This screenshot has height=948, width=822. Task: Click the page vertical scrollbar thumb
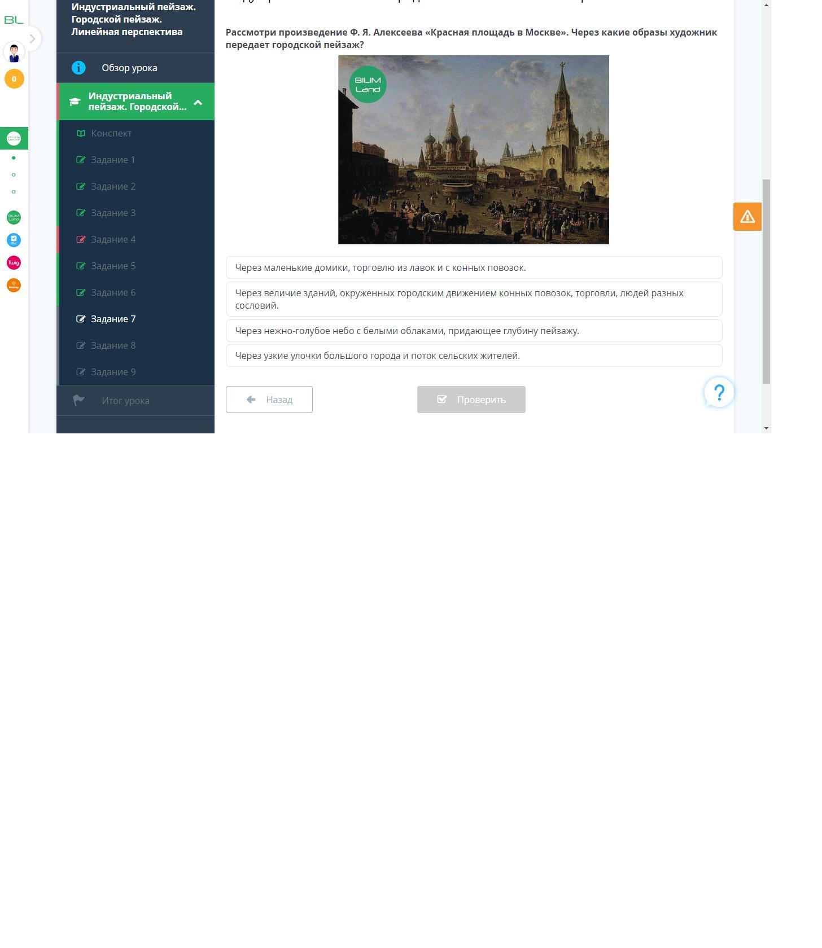coord(767,282)
